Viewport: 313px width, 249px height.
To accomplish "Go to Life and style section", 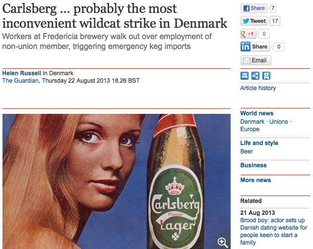I will pyautogui.click(x=259, y=143).
